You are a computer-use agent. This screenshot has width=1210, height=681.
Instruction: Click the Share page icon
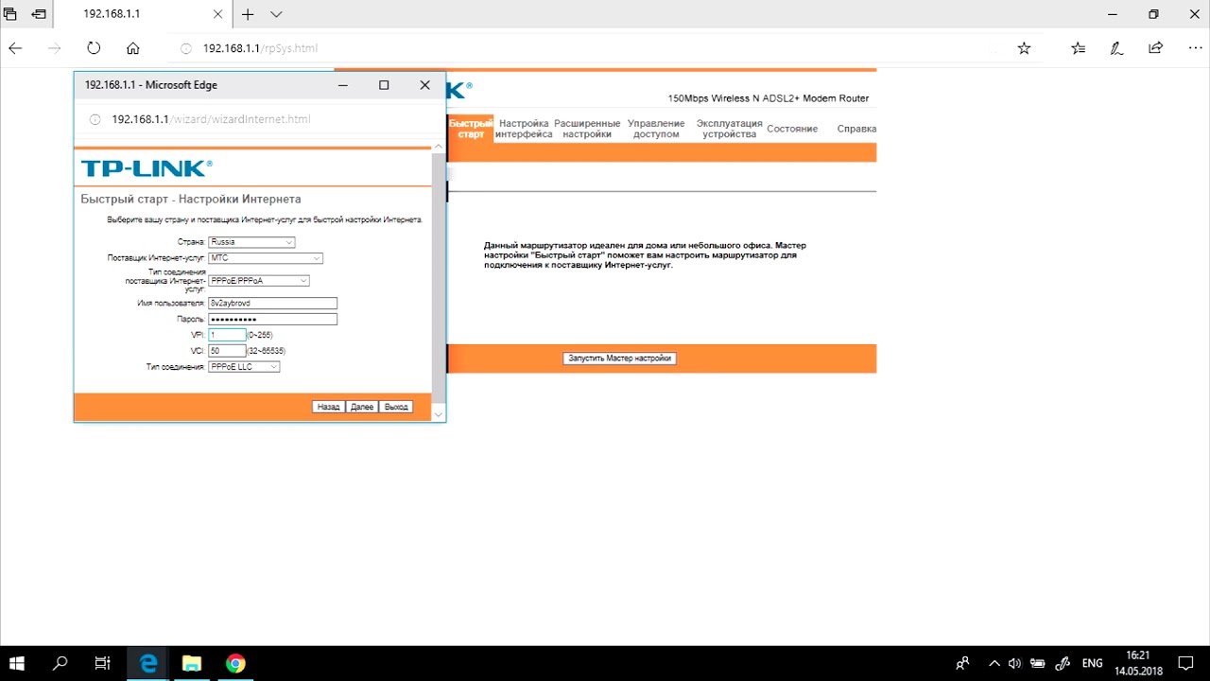pyautogui.click(x=1155, y=48)
